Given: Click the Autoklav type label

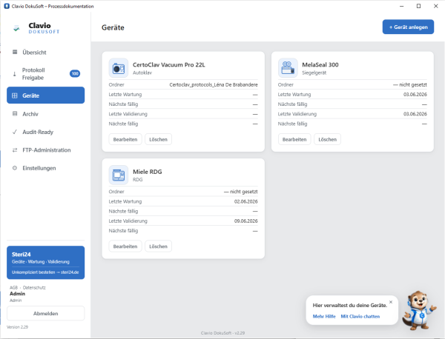Looking at the screenshot, I should (x=142, y=73).
